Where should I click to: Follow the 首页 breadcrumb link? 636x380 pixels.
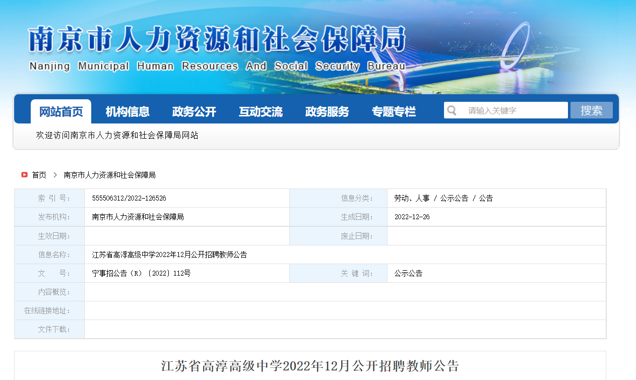click(x=39, y=175)
